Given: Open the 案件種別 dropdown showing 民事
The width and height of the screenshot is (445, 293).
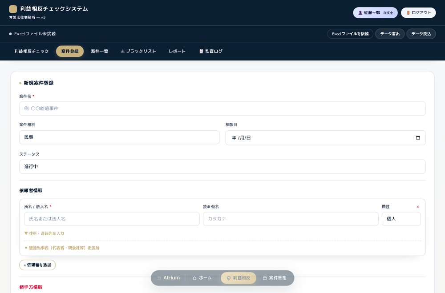Looking at the screenshot, I should pyautogui.click(x=119, y=137).
